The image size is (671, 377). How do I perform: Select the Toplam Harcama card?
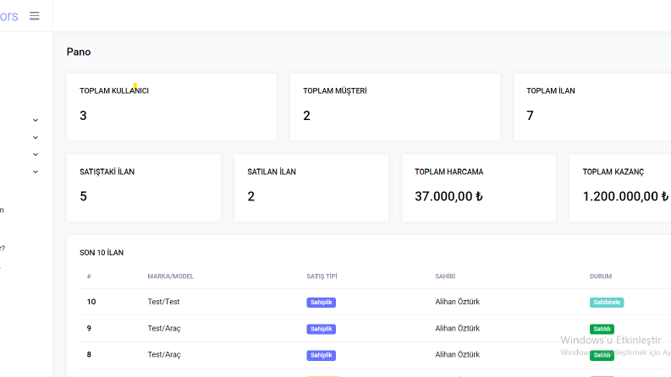point(479,188)
